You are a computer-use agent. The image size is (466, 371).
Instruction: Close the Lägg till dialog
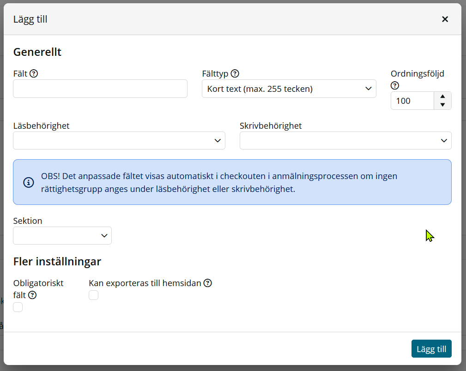445,19
